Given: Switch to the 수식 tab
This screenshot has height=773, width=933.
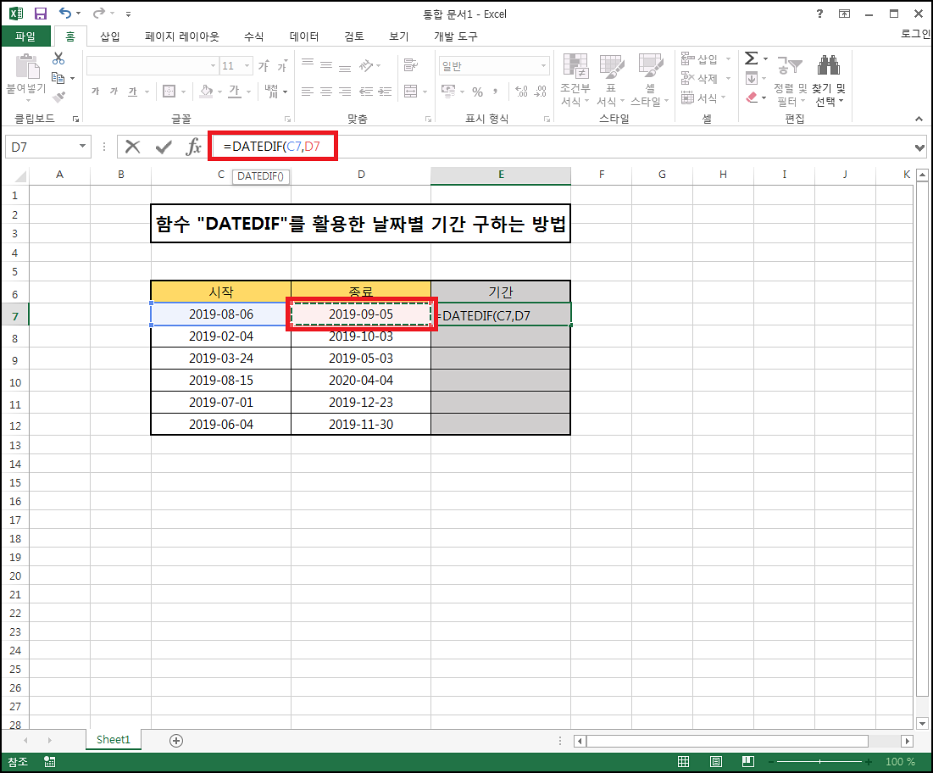Looking at the screenshot, I should [x=253, y=36].
